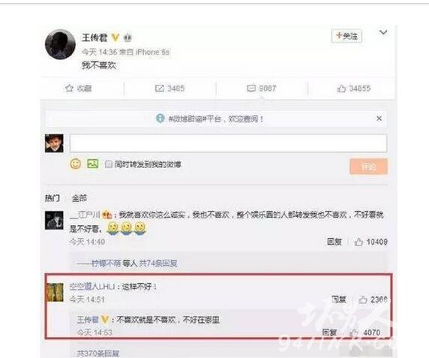
Task: Expand the 共74条回复 reply thread
Action: [x=157, y=263]
